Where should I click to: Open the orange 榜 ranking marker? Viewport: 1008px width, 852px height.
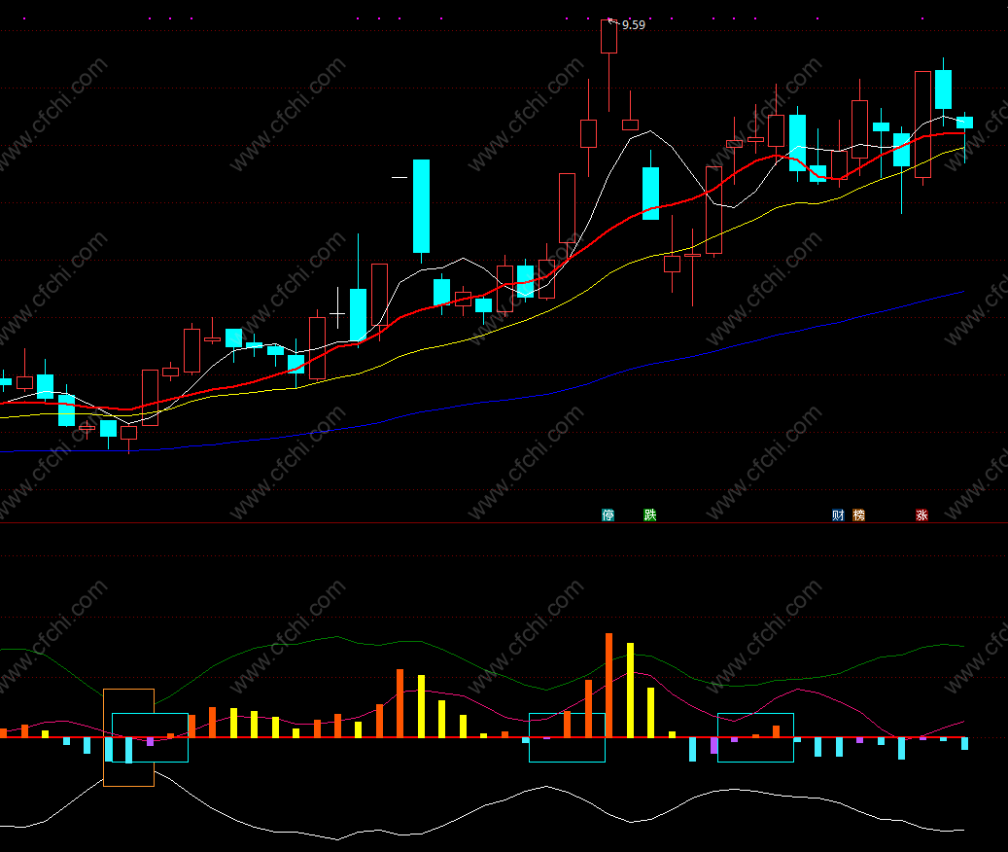tap(858, 515)
